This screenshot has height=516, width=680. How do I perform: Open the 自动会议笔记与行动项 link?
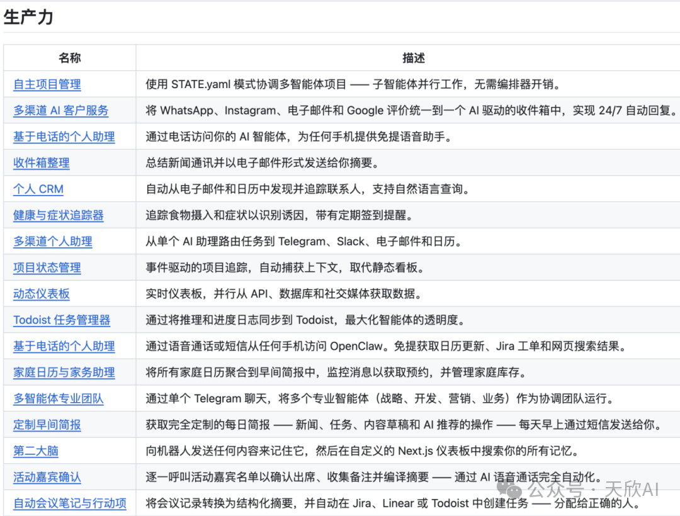tap(70, 503)
